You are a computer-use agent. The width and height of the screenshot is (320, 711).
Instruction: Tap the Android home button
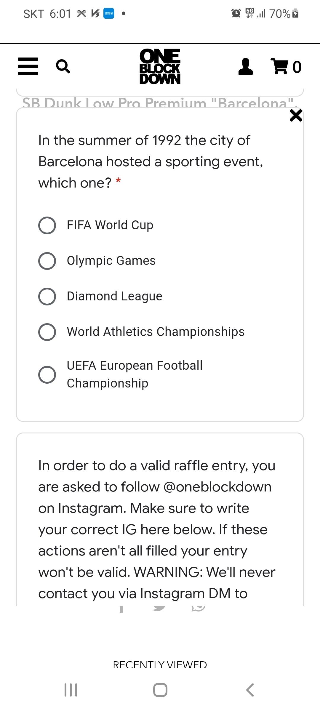[160, 690]
